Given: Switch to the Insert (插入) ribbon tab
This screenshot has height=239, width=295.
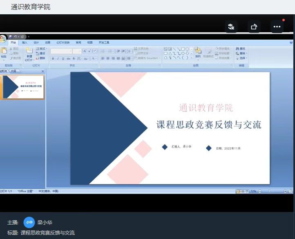Looking at the screenshot, I should (x=25, y=42).
